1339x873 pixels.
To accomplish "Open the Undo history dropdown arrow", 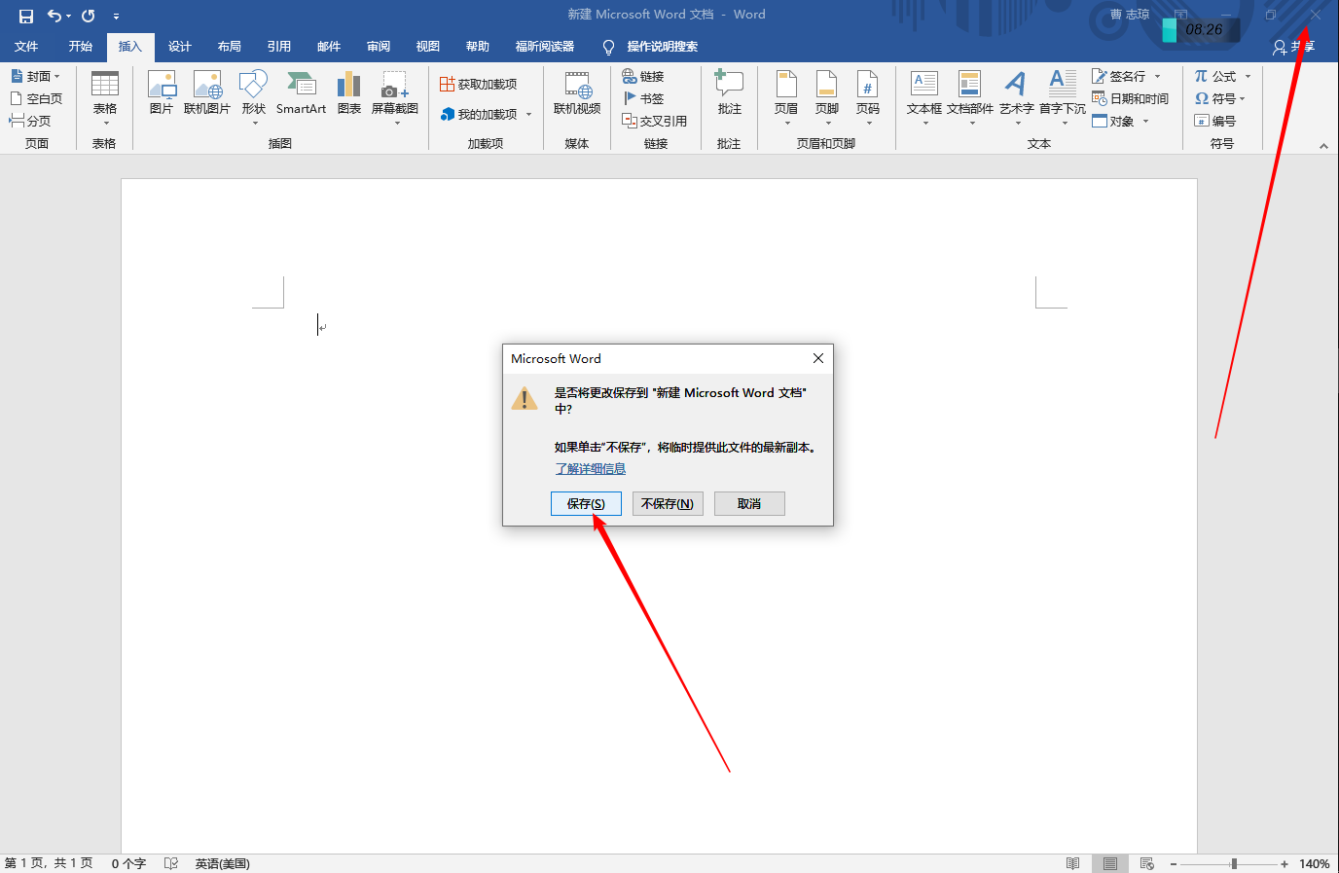I will [68, 16].
